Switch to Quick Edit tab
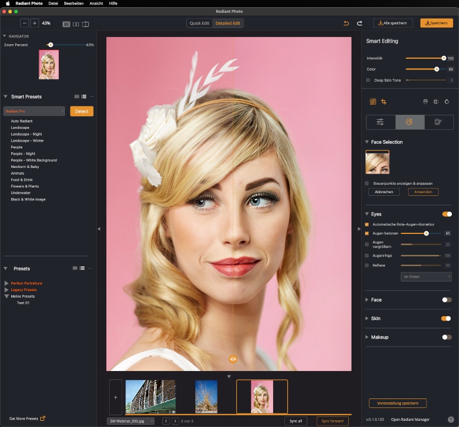 (x=199, y=23)
